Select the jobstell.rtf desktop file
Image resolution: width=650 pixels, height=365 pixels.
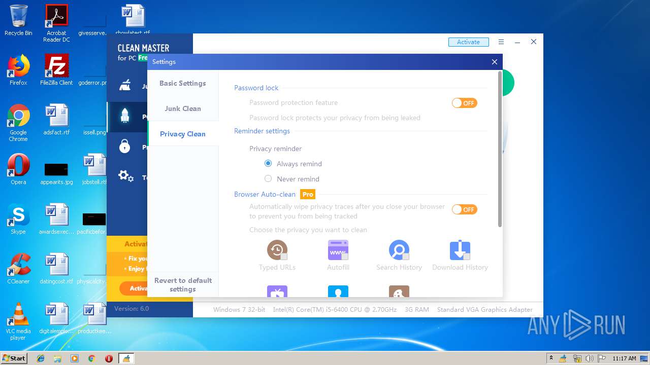[x=94, y=169]
